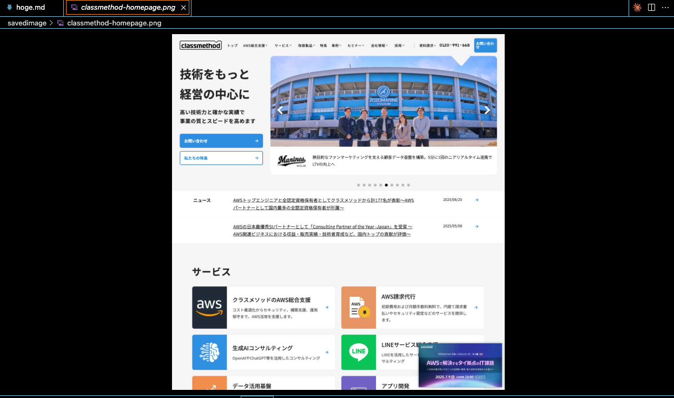Select the last carousel indicator dot
This screenshot has width=674, height=398.
408,185
